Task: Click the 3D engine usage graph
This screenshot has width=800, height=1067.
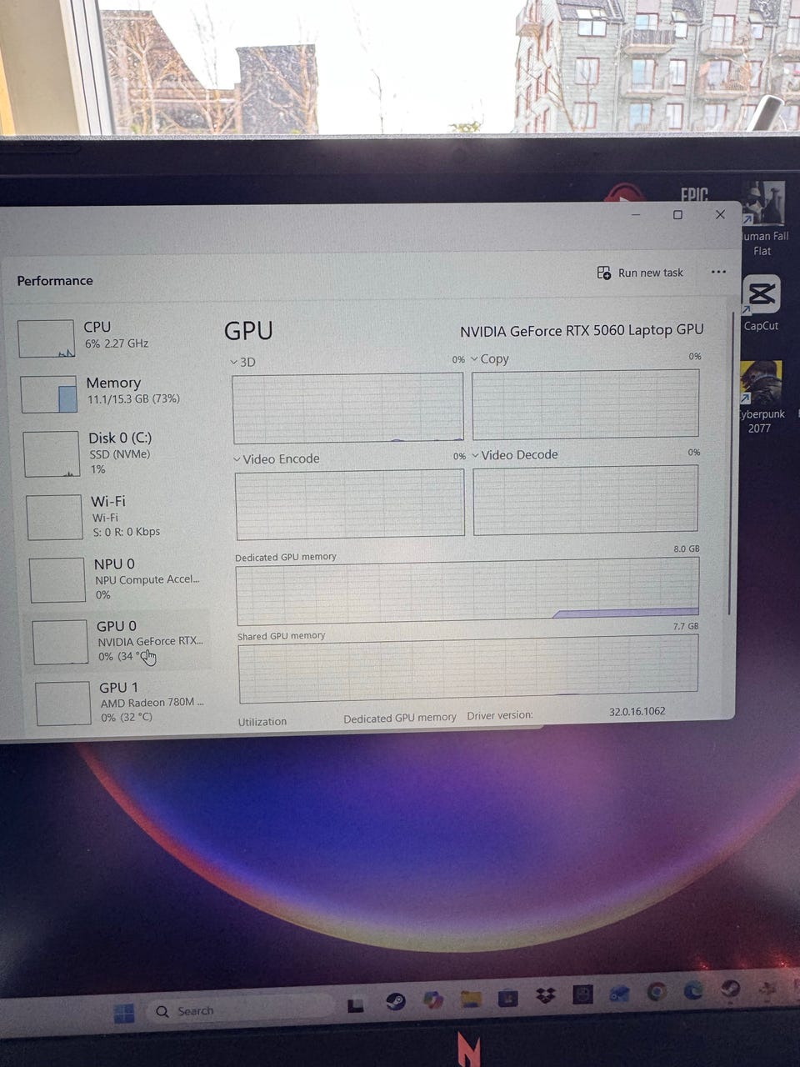Action: pos(348,408)
